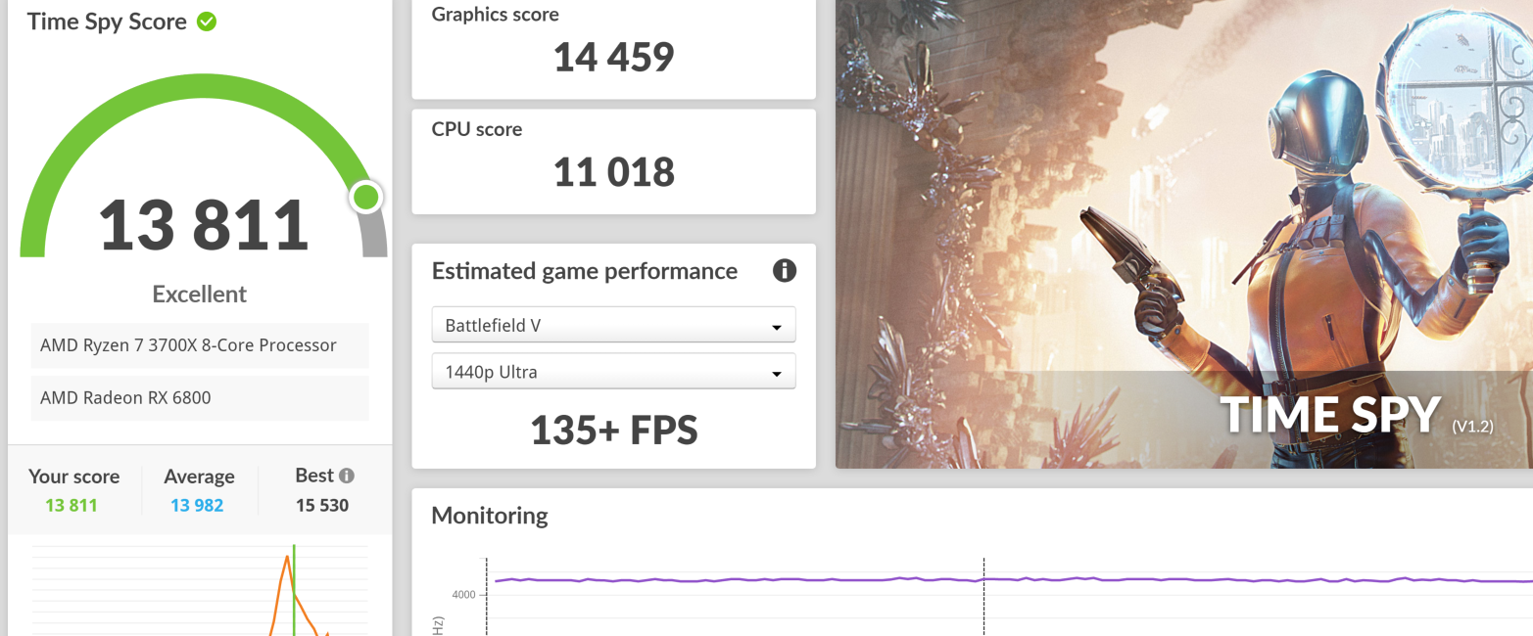This screenshot has height=636, width=1533.
Task: Click the Average score value 13 982
Action: point(197,506)
